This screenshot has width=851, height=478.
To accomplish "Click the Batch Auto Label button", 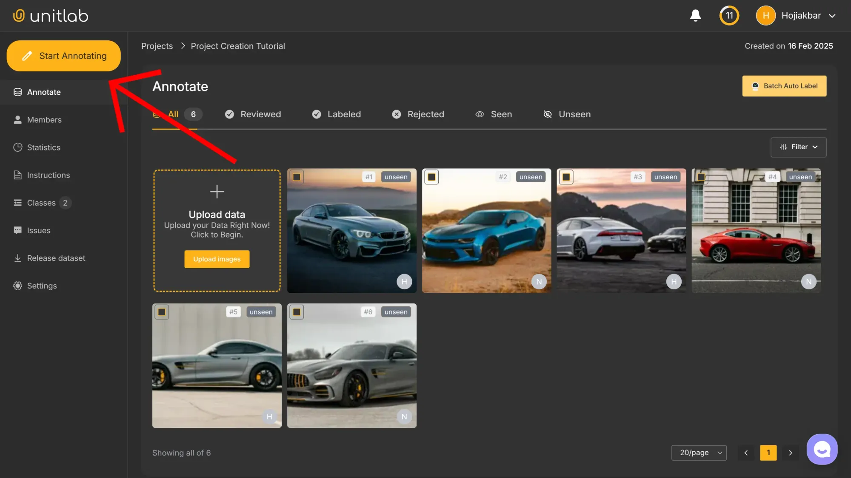I will click(784, 86).
